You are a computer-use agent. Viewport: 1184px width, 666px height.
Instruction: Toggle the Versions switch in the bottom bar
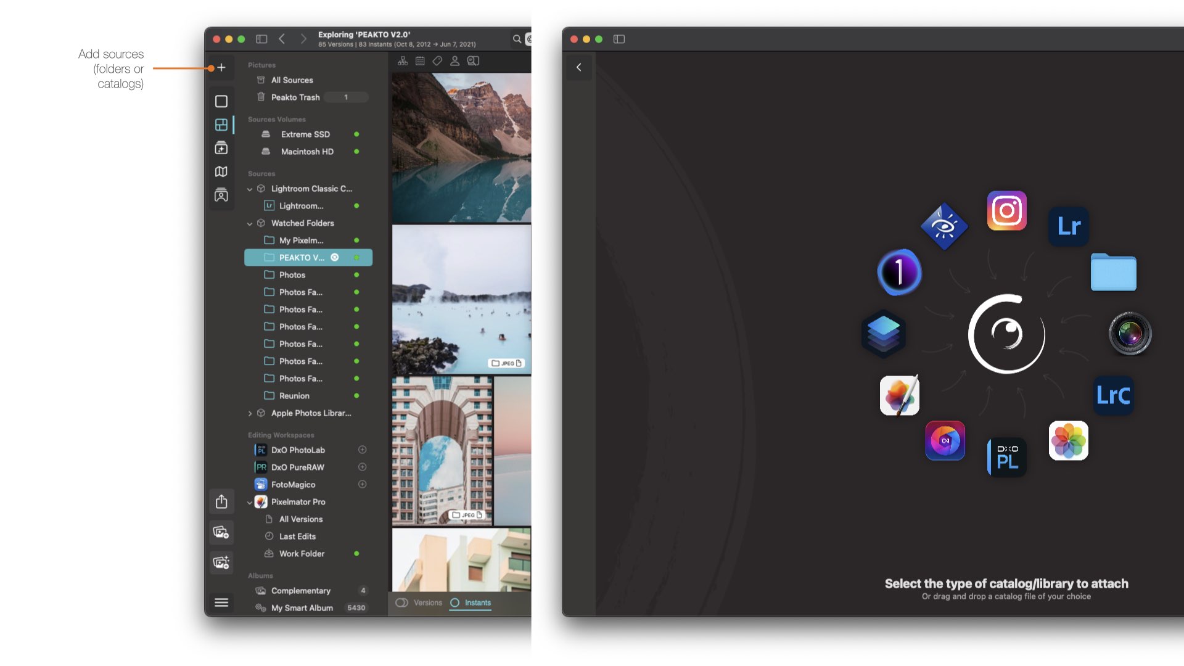(402, 602)
